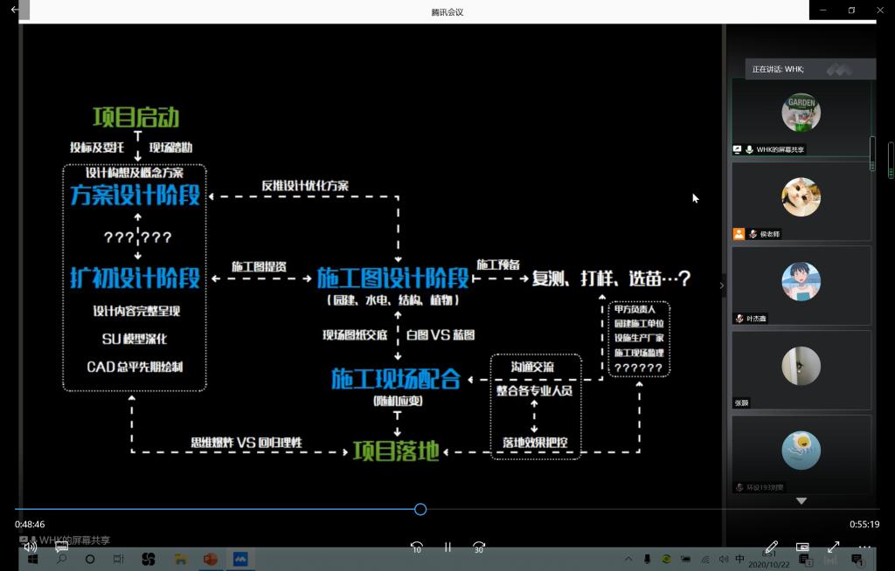Click the remaining time 0:55:19 label
This screenshot has width=895, height=571.
coord(864,525)
